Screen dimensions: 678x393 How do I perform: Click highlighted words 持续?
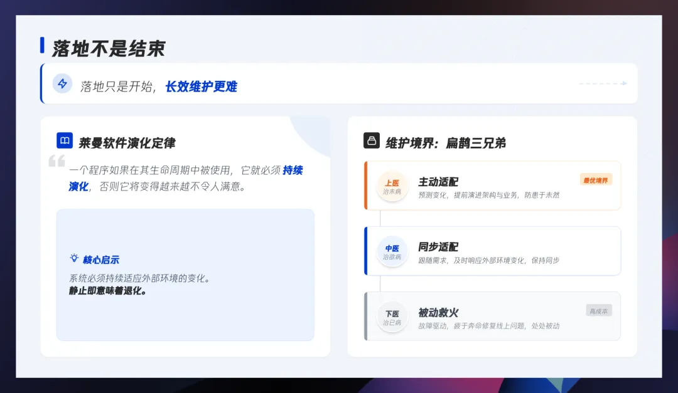[x=293, y=170]
